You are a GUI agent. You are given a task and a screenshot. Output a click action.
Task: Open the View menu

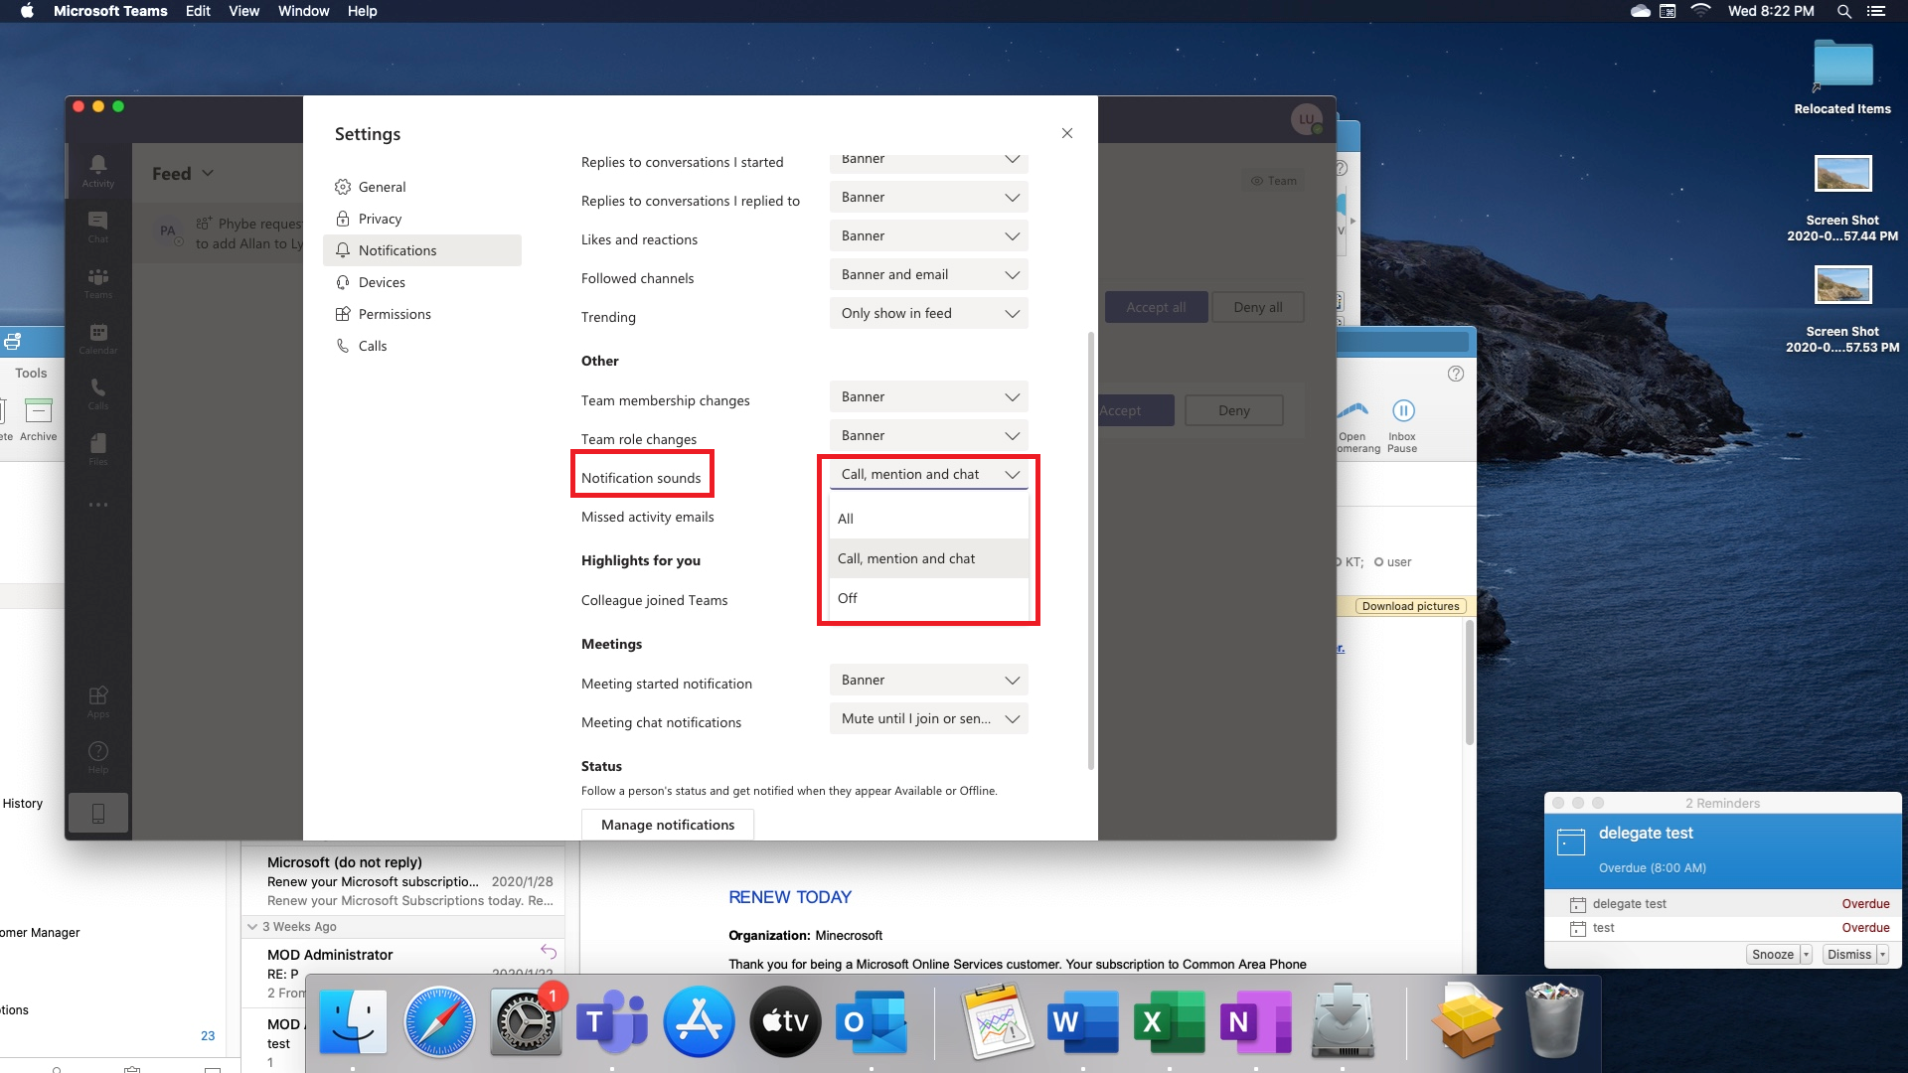pyautogui.click(x=243, y=11)
